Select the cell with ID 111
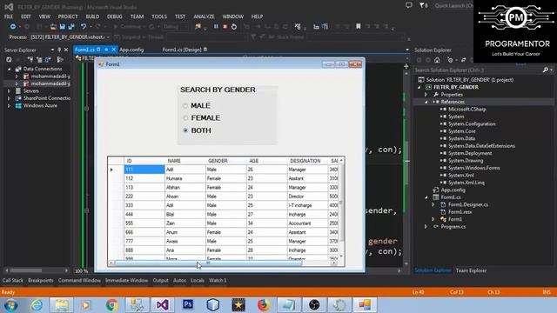Image resolution: width=557 pixels, height=313 pixels. [x=144, y=170]
